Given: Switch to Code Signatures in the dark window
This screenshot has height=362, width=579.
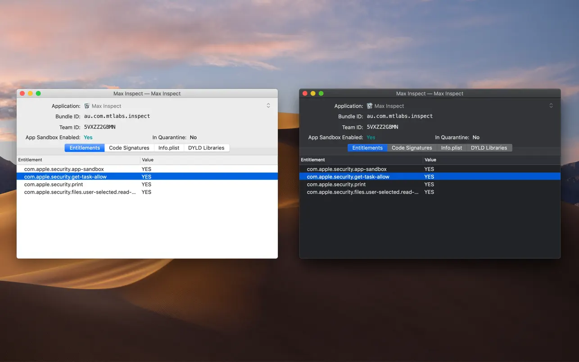Looking at the screenshot, I should pyautogui.click(x=412, y=147).
